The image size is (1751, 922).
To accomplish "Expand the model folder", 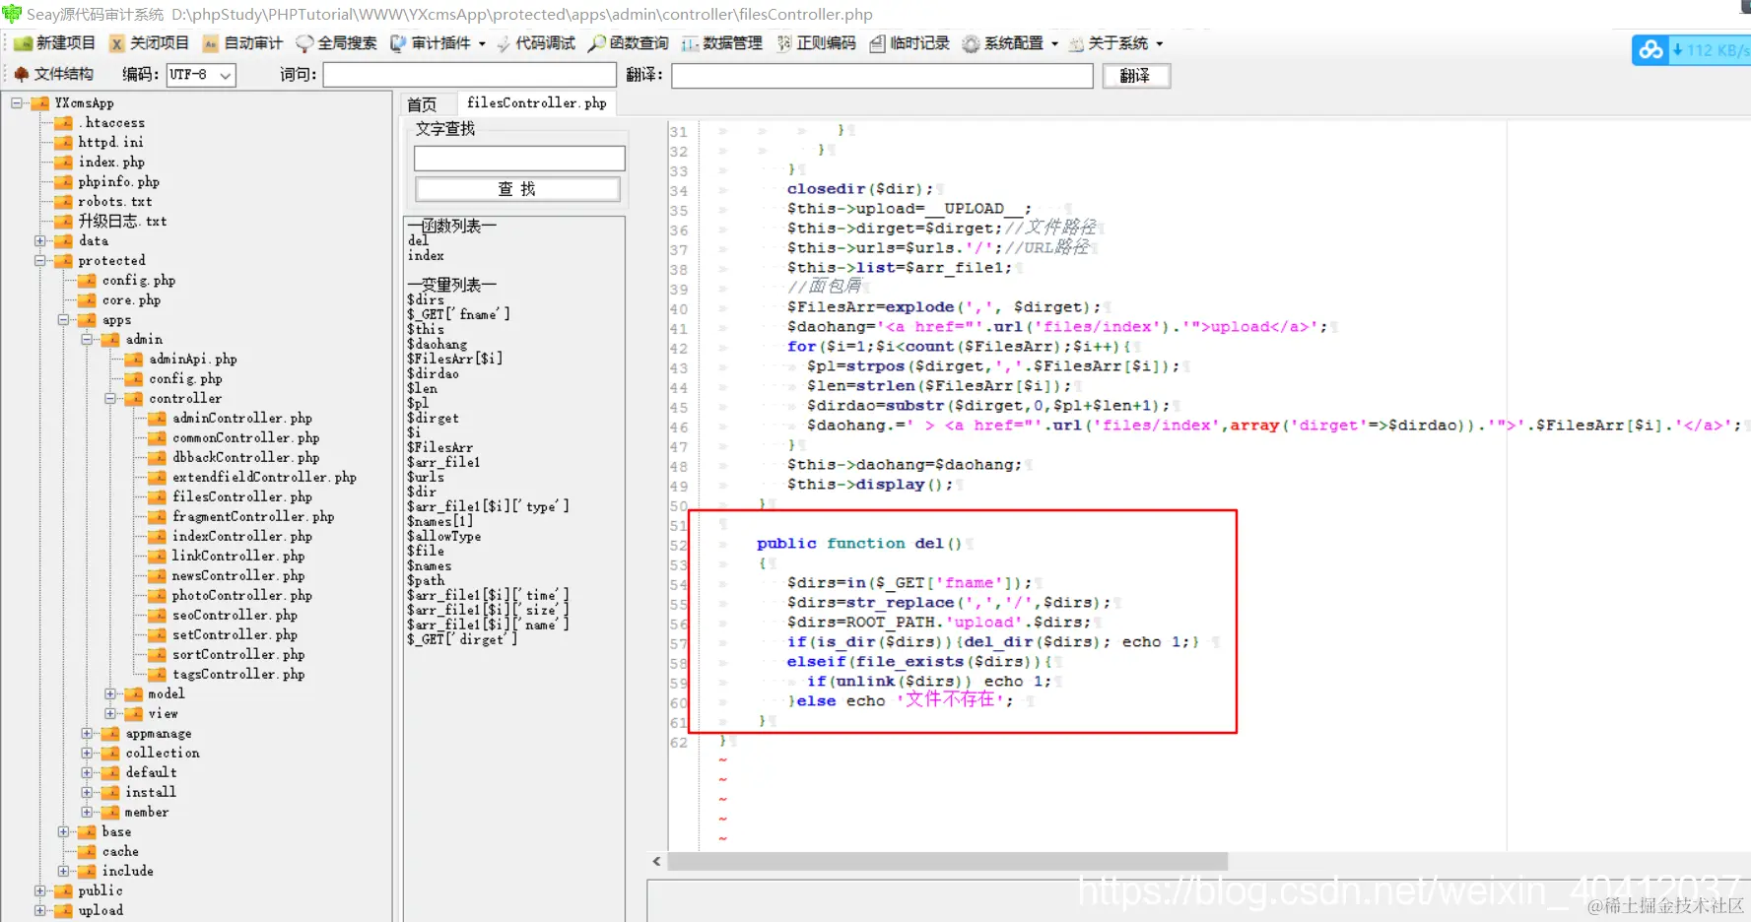I will click(x=111, y=693).
